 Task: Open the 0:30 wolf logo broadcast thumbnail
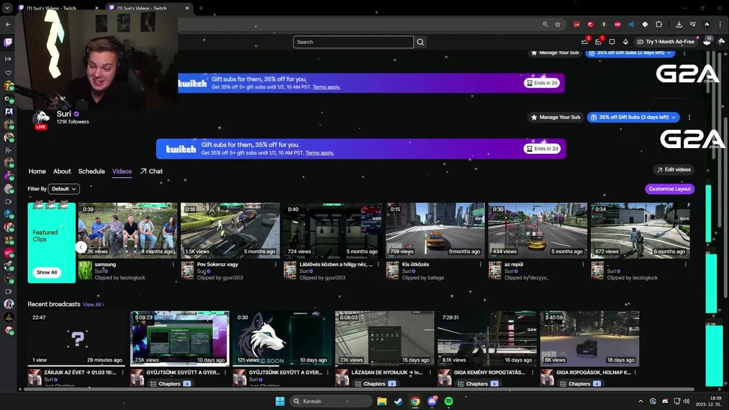(x=282, y=338)
